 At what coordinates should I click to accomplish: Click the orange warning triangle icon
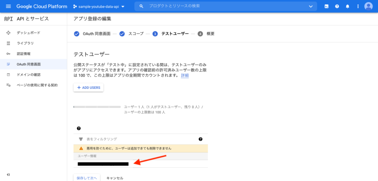(x=81, y=148)
